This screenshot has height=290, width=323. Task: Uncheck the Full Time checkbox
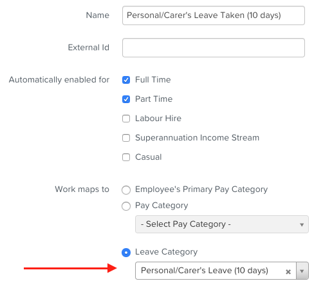tap(126, 80)
